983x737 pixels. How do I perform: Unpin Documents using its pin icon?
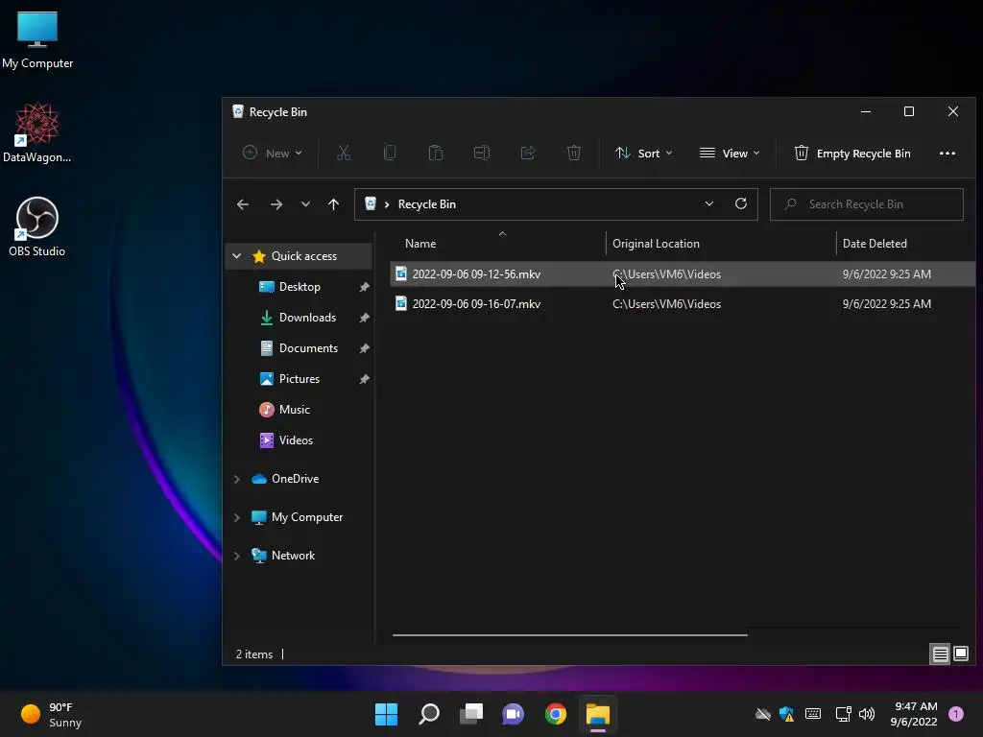pos(364,348)
